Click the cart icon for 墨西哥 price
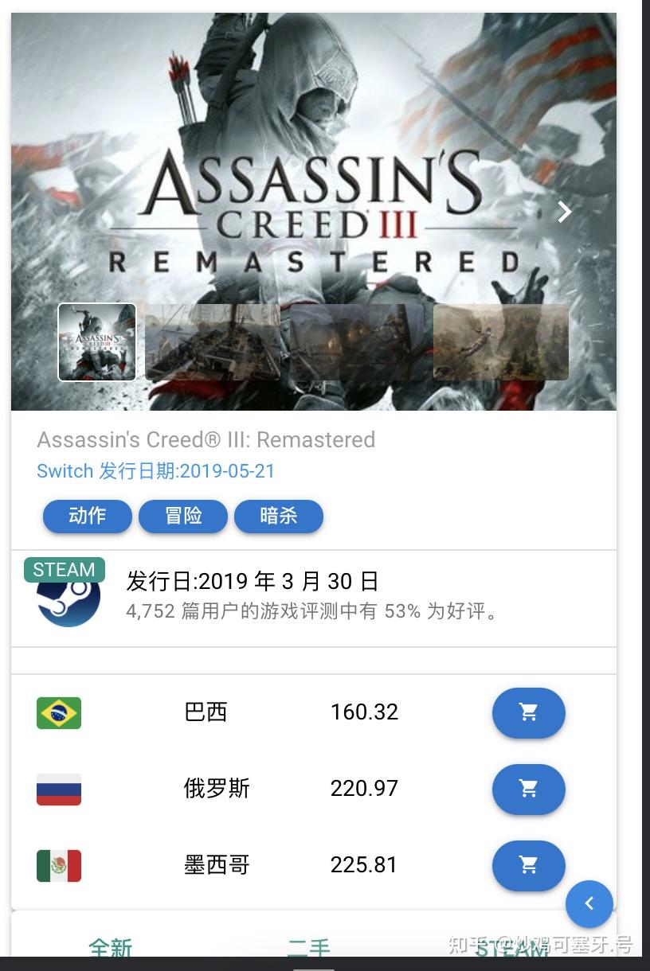The height and width of the screenshot is (971, 650). pos(529,865)
